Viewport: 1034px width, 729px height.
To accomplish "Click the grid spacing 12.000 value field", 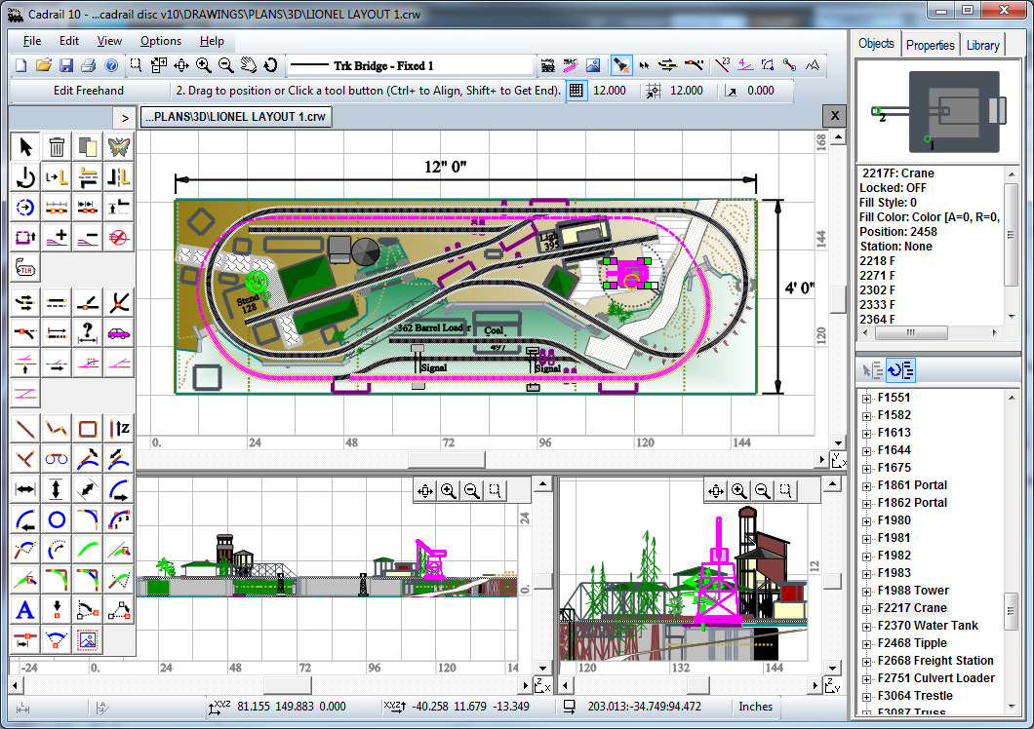I will tap(610, 91).
